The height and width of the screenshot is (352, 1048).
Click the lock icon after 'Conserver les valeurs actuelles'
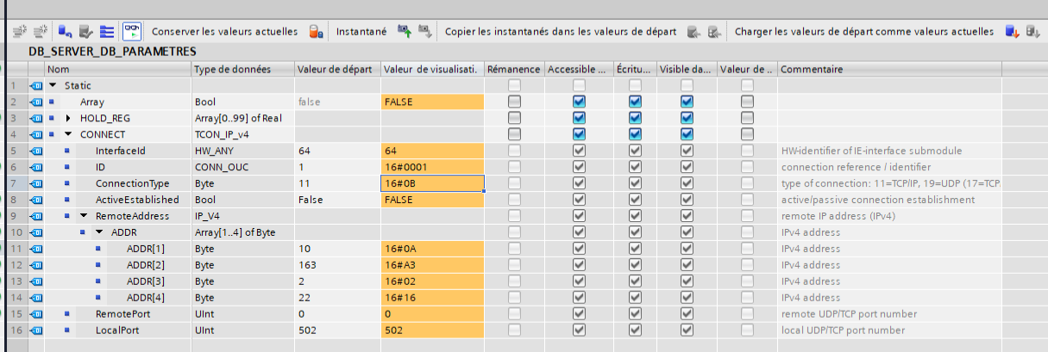317,32
